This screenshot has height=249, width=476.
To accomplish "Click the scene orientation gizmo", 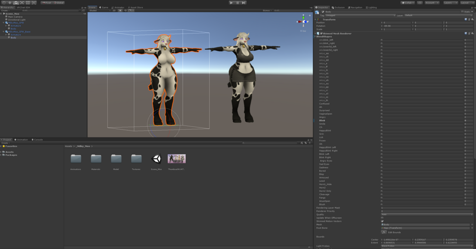I will (x=303, y=21).
